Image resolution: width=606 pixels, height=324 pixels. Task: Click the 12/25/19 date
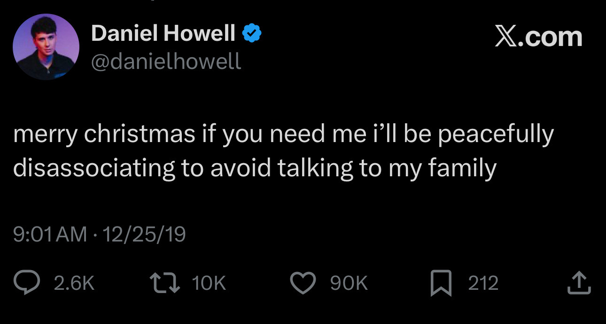(x=144, y=234)
